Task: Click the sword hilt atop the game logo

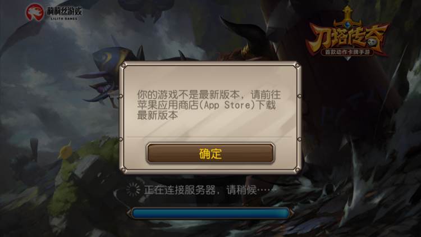Action: [347, 16]
